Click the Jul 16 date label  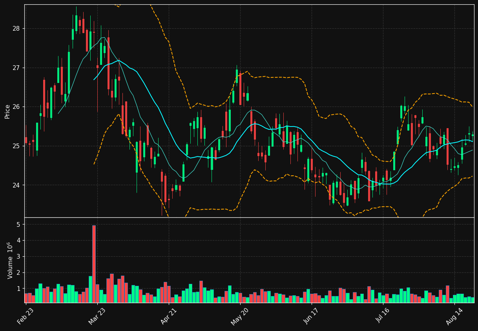(383, 316)
